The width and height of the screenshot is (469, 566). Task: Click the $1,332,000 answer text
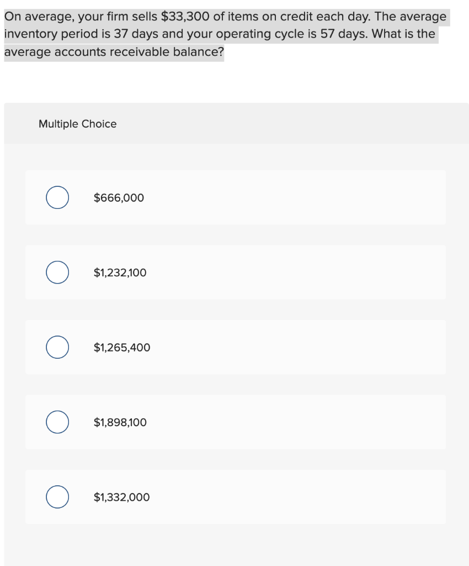(x=121, y=497)
